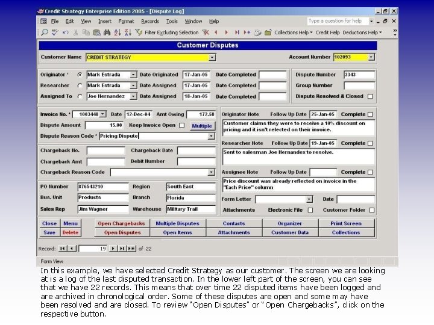The image size is (434, 325).
Task: Click the red Delete button
Action: pos(71,232)
